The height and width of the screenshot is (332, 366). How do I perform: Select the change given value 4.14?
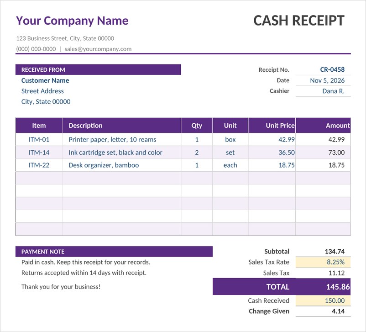click(x=338, y=311)
